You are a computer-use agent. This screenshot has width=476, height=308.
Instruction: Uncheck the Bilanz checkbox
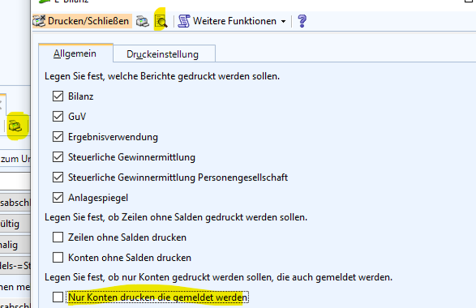[x=58, y=96]
